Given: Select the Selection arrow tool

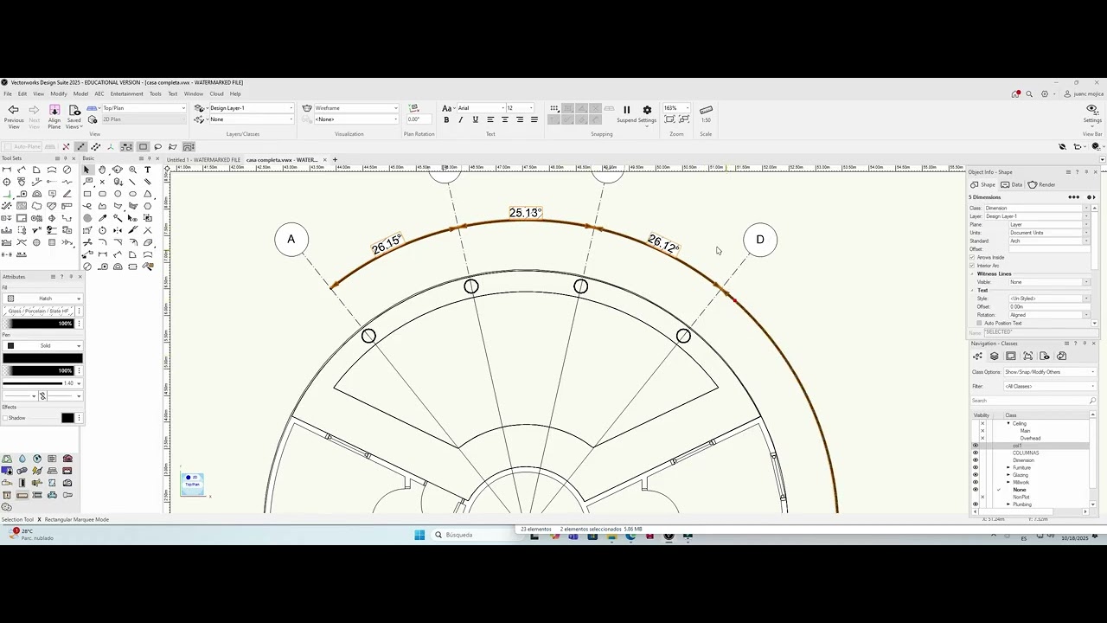Looking at the screenshot, I should tap(86, 170).
